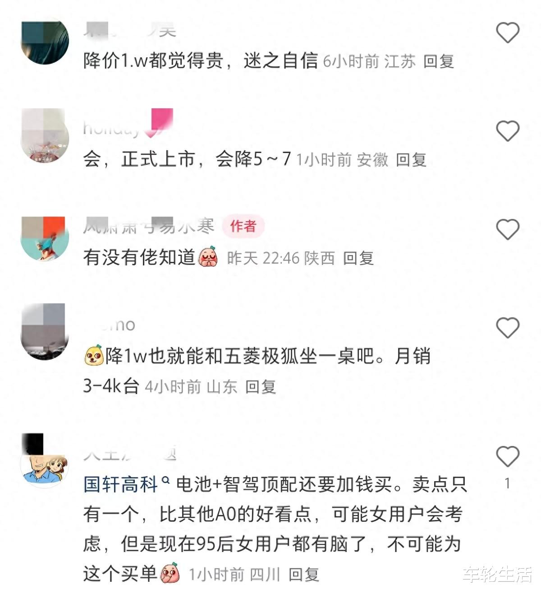
Task: View the author's profile avatar
Action: pos(45,237)
